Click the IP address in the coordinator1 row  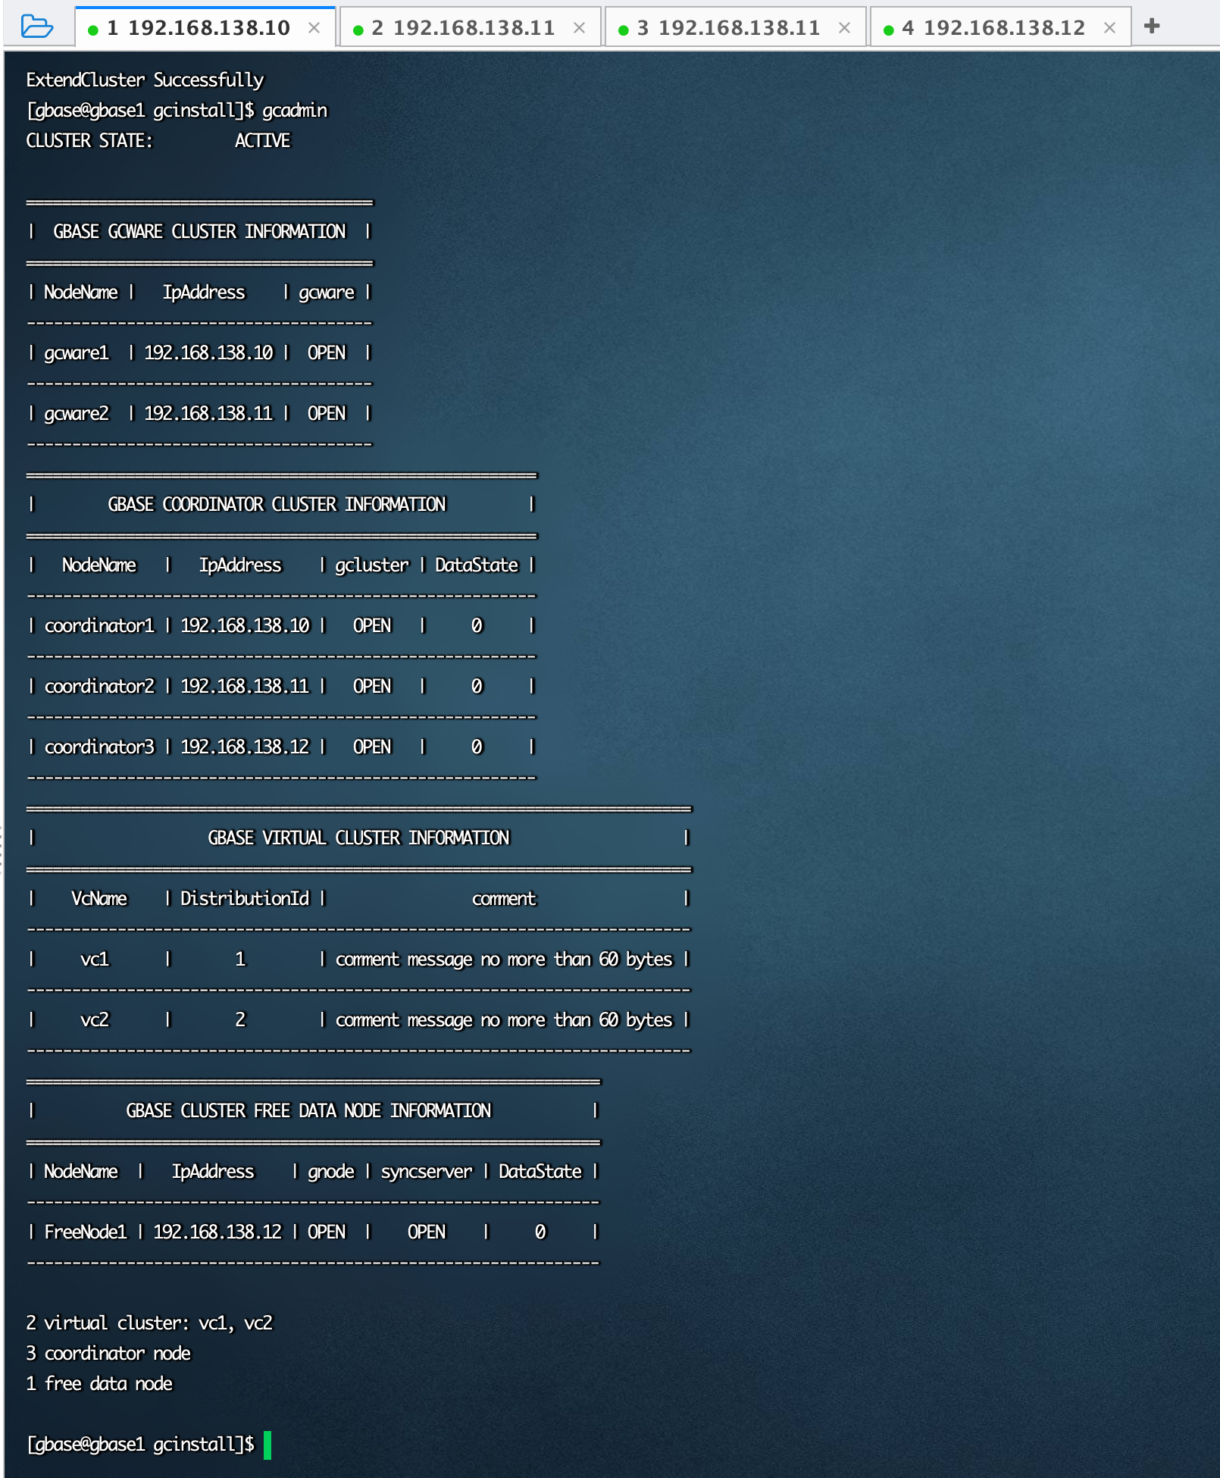click(x=245, y=626)
